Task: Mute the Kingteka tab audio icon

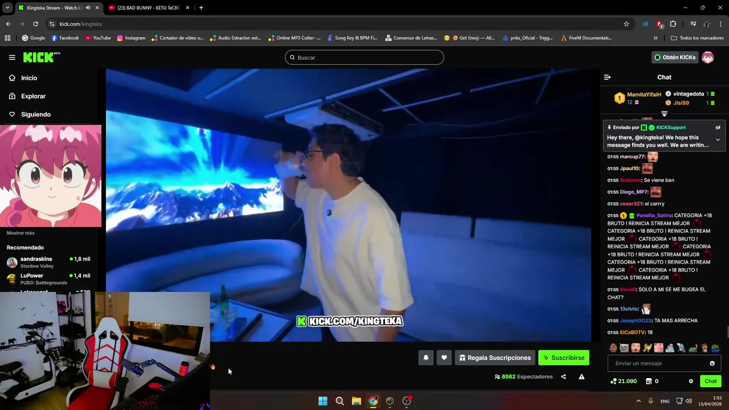Action: coord(88,8)
